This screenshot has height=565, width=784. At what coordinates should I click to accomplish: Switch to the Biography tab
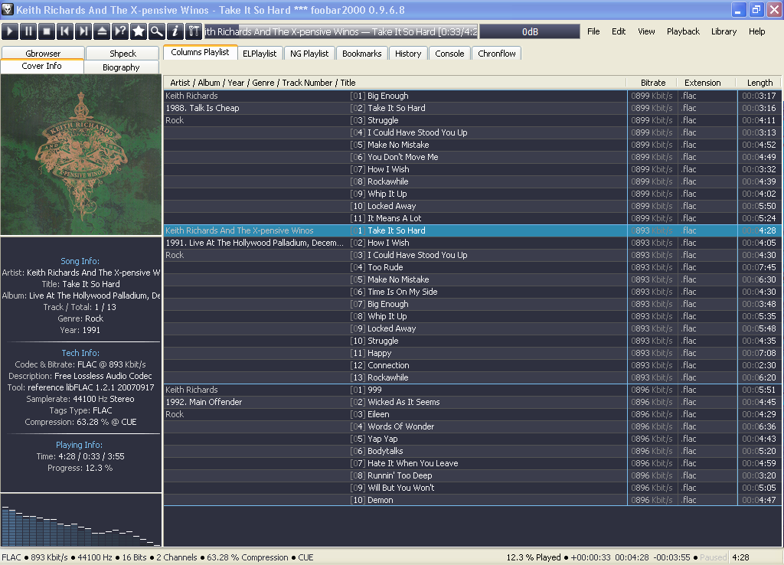(121, 67)
